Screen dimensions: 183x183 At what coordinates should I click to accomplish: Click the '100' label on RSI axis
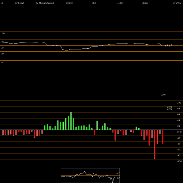click(x=3, y=33)
